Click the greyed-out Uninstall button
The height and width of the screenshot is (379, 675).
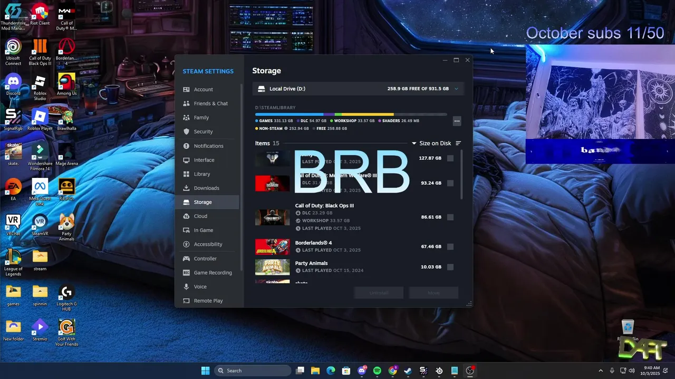pyautogui.click(x=379, y=293)
